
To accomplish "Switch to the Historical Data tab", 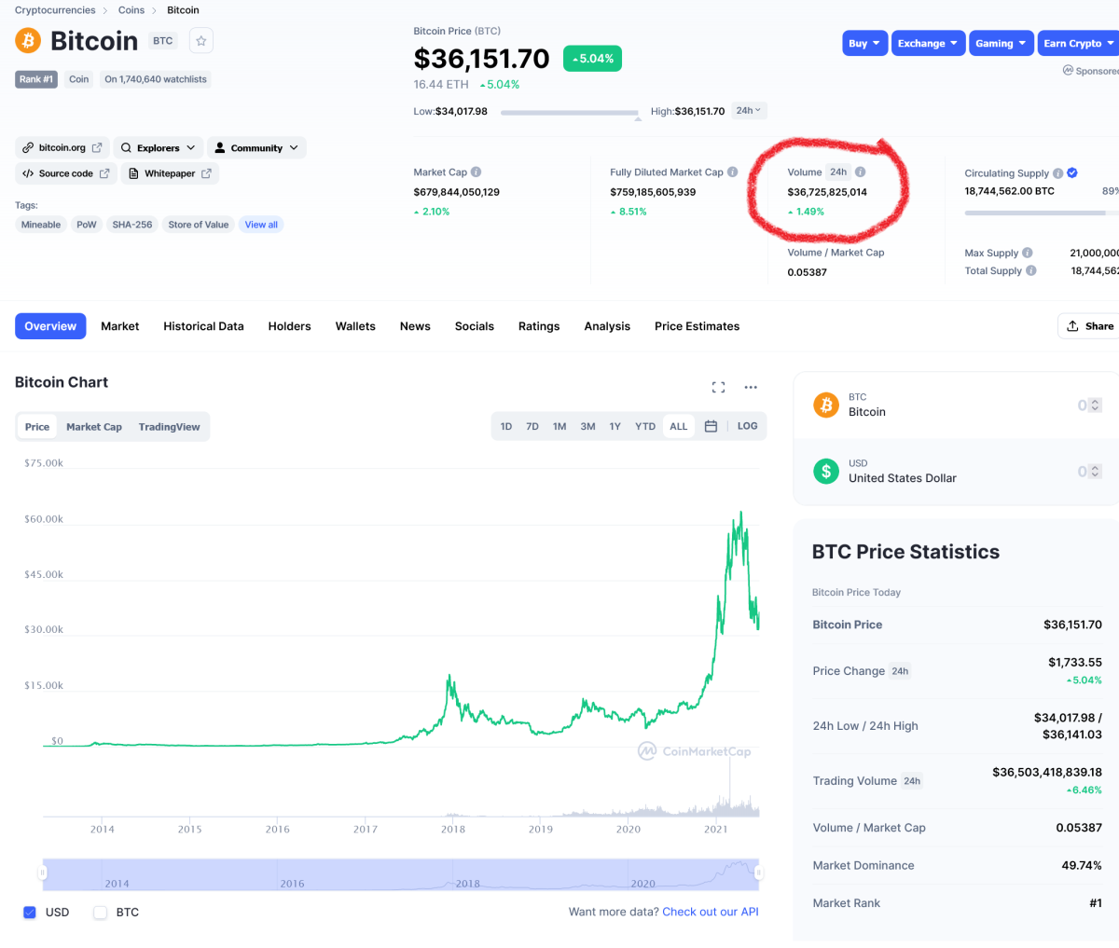I will click(203, 326).
